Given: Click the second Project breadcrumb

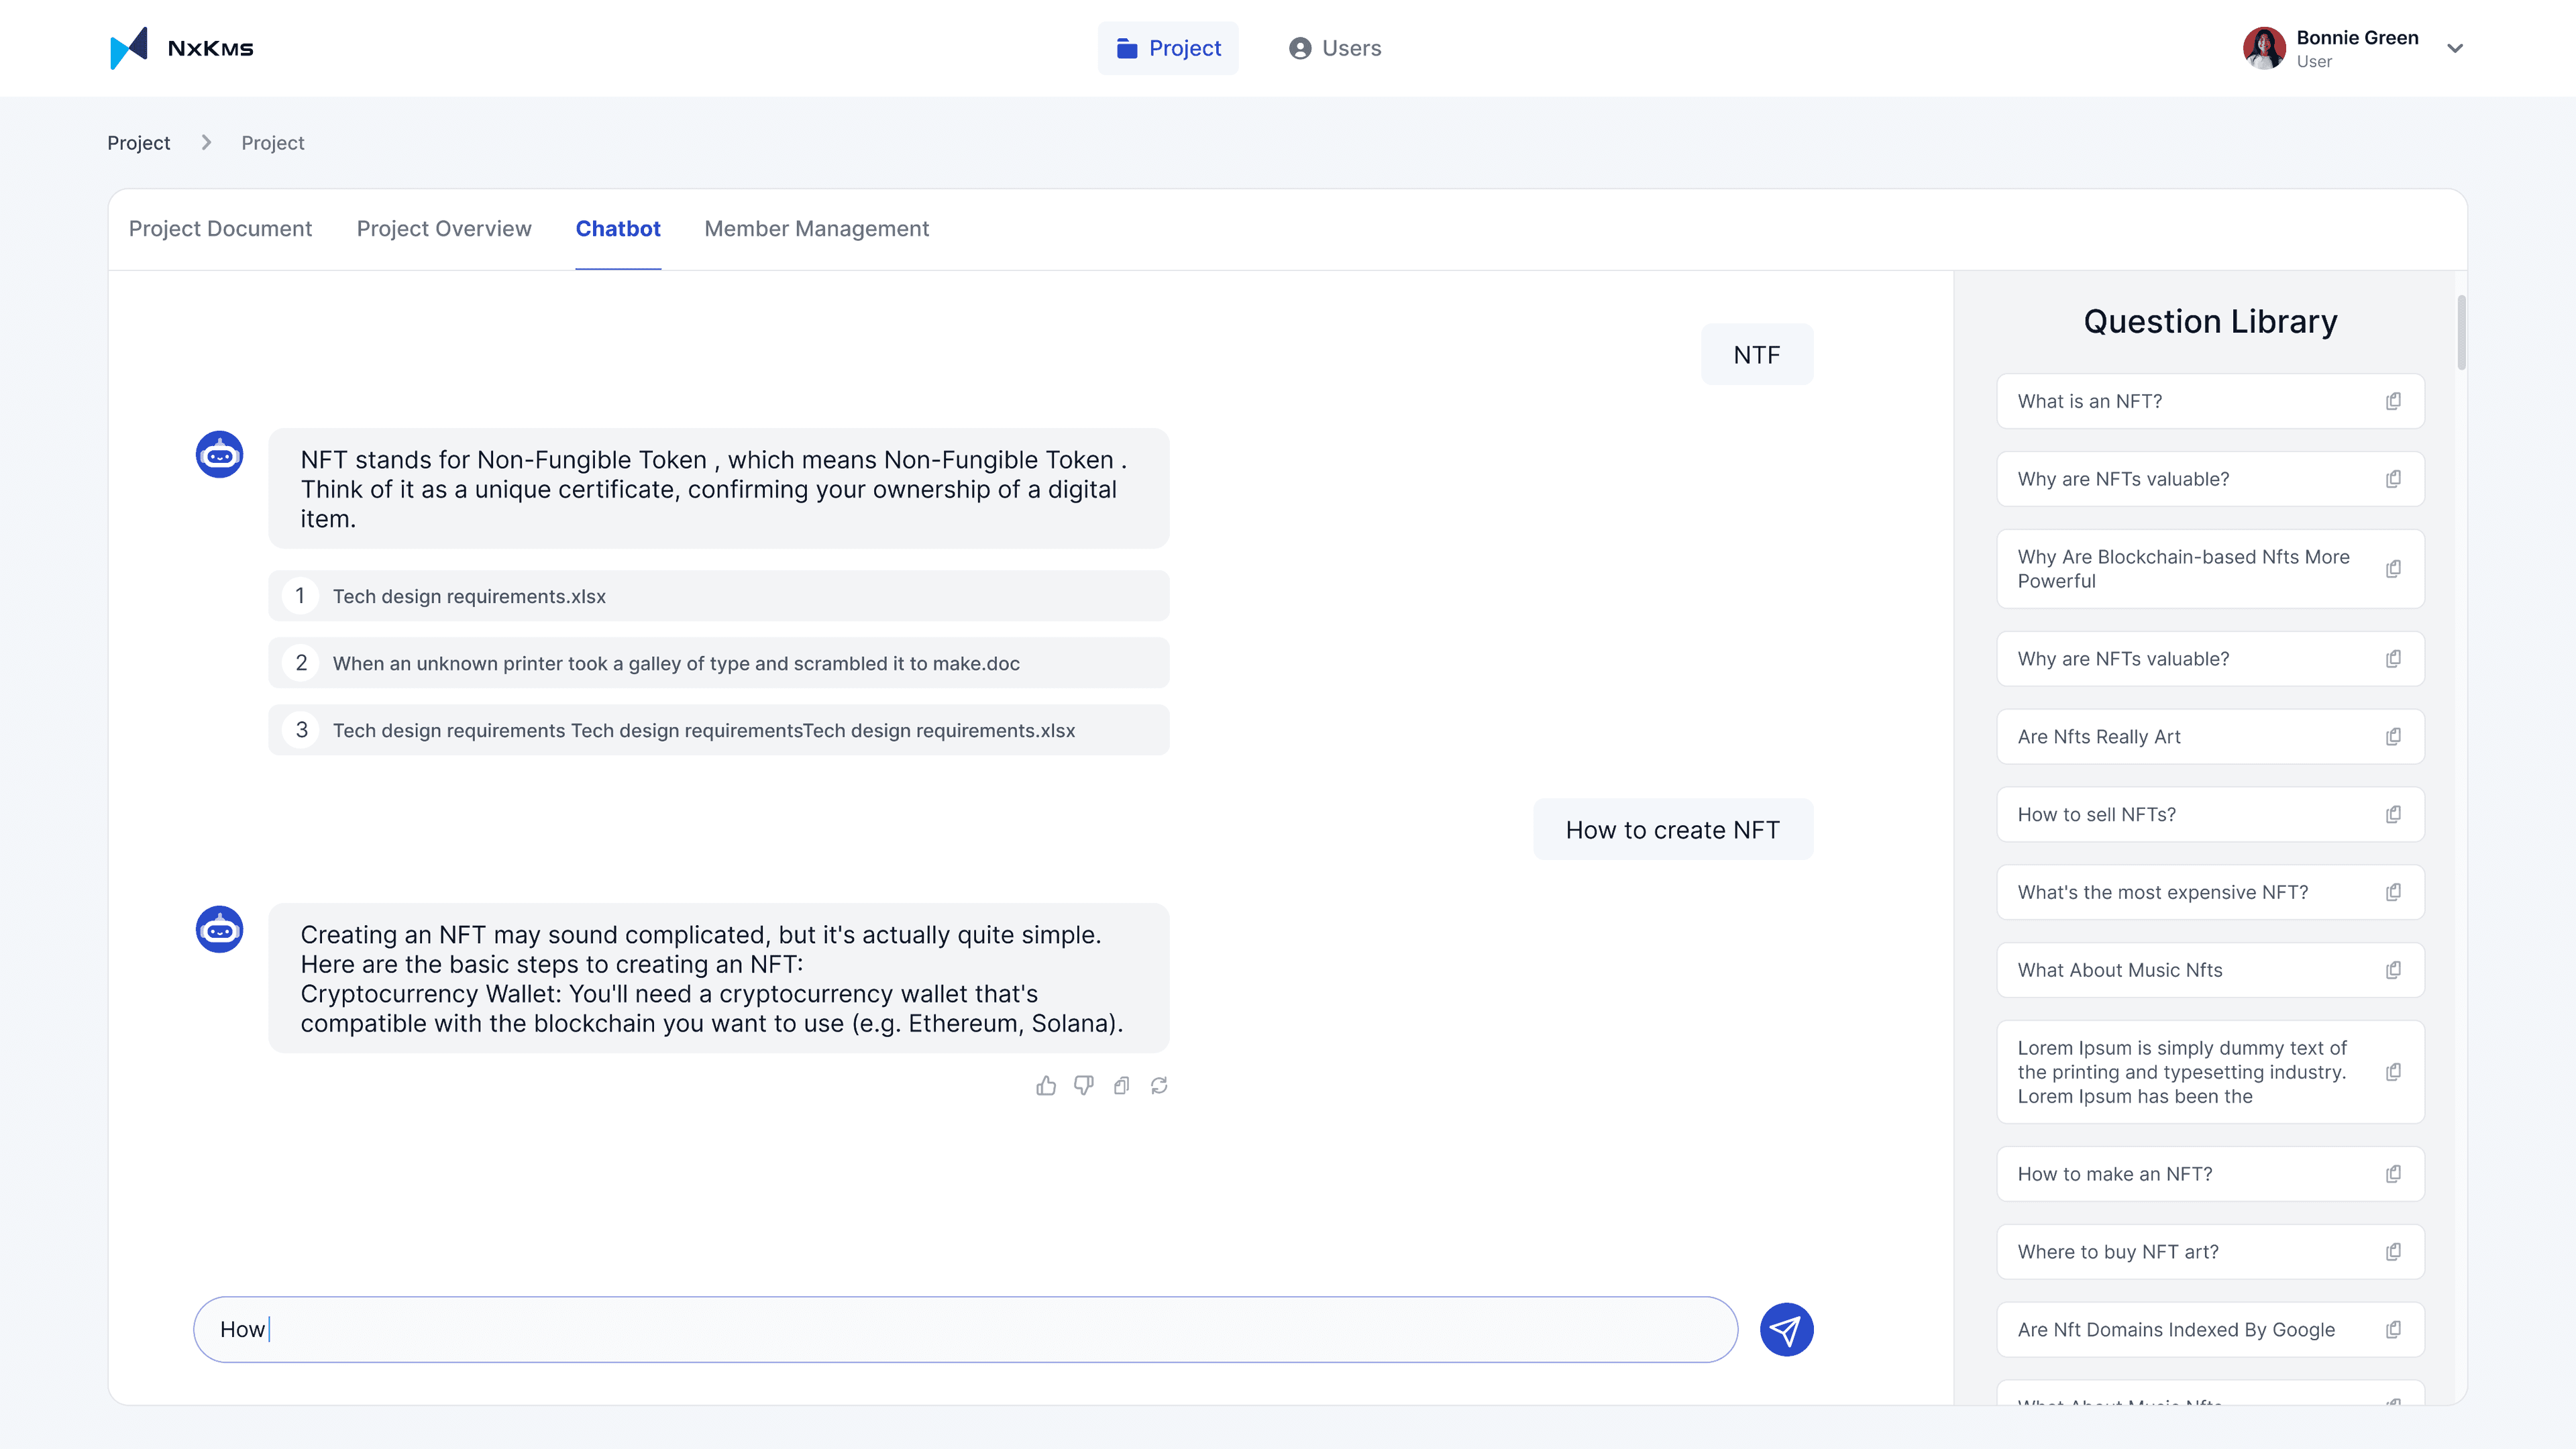Looking at the screenshot, I should coord(273,143).
